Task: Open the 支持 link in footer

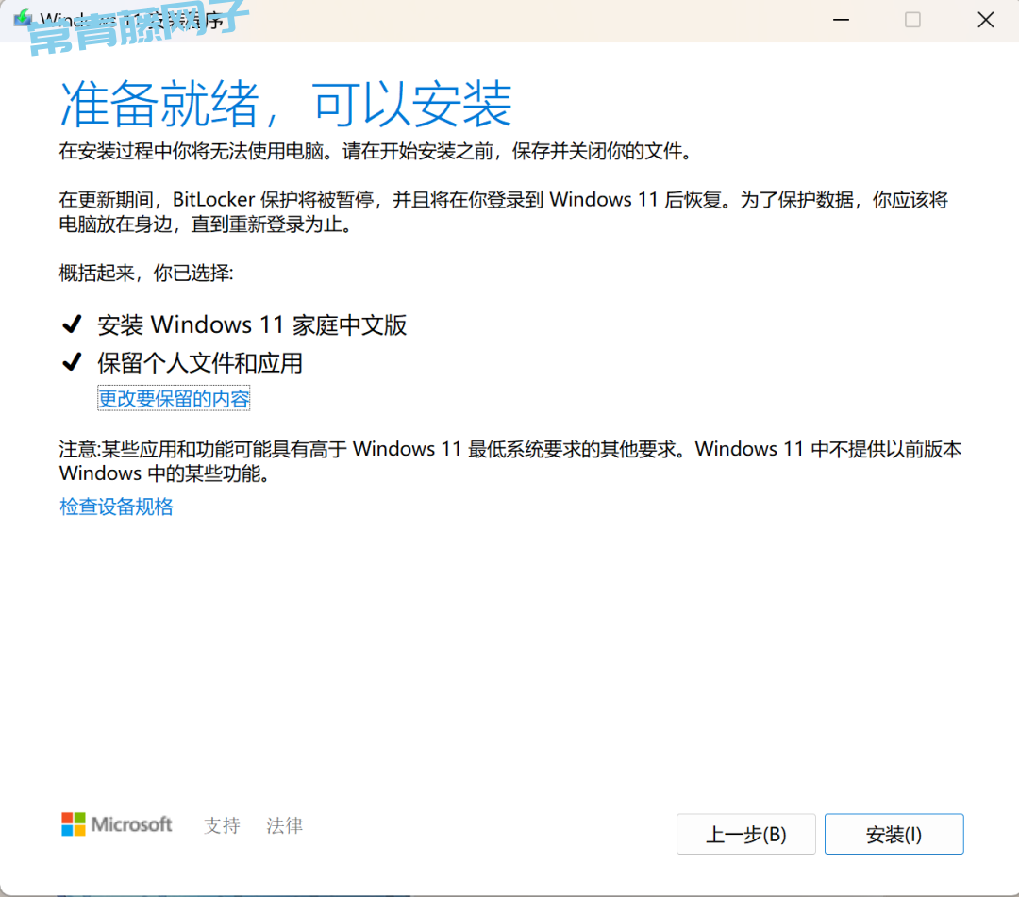Action: pos(222,825)
